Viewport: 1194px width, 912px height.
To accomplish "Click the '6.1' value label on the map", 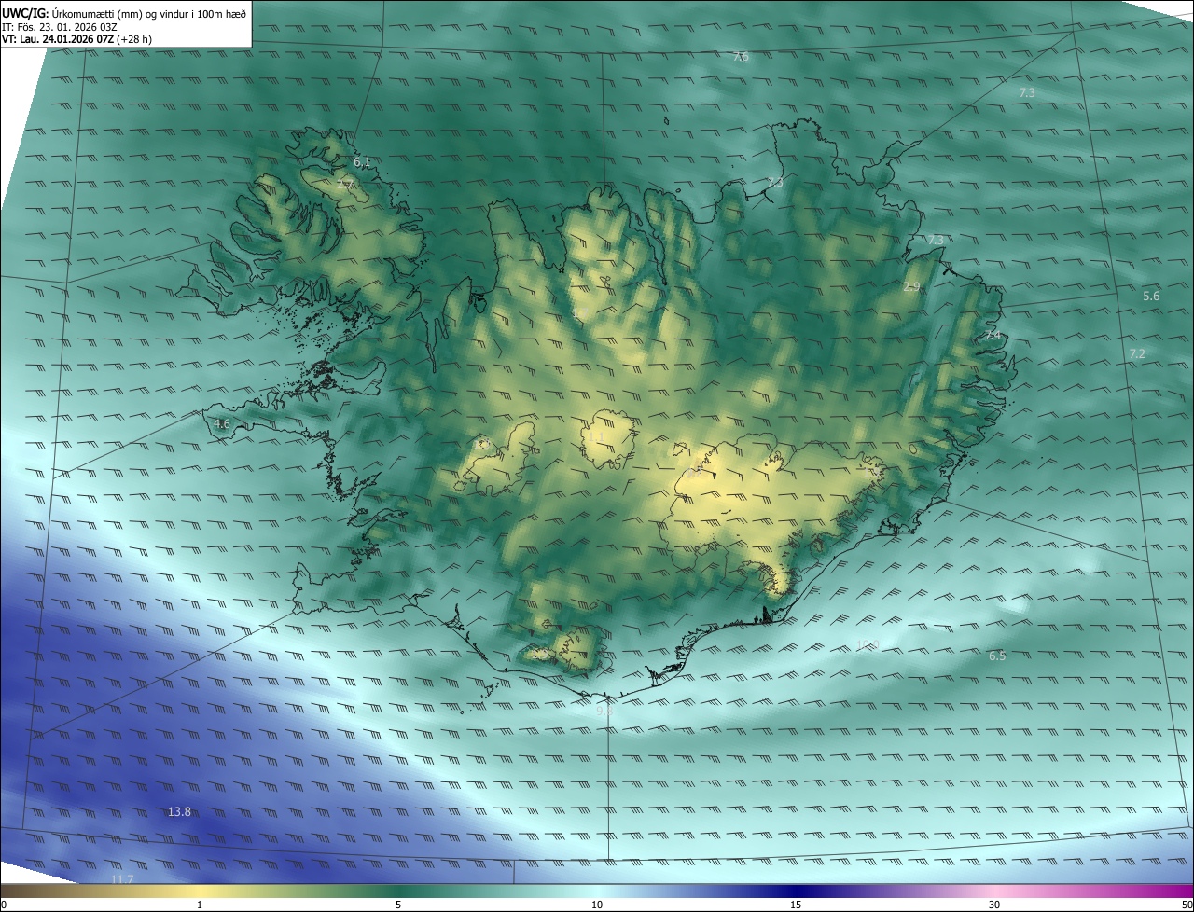I will (x=362, y=162).
